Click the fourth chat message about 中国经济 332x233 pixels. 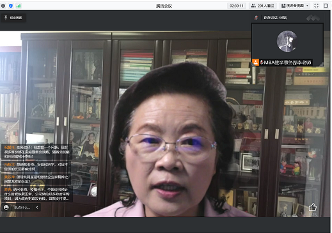[x=36, y=194]
